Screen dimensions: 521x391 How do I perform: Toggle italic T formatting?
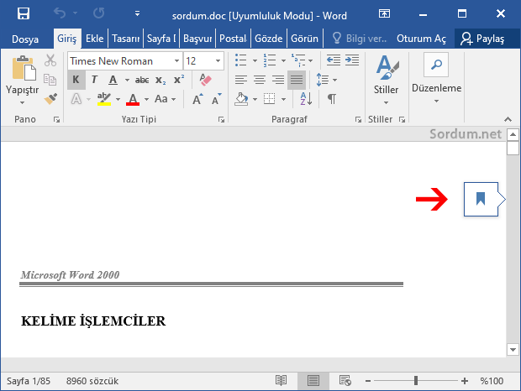pos(94,80)
